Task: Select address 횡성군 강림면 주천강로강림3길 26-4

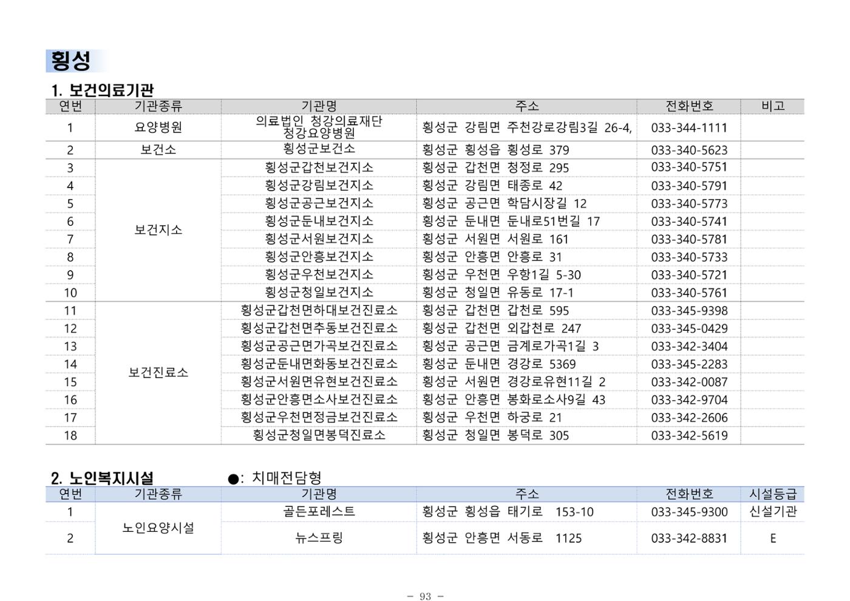Action: click(526, 127)
